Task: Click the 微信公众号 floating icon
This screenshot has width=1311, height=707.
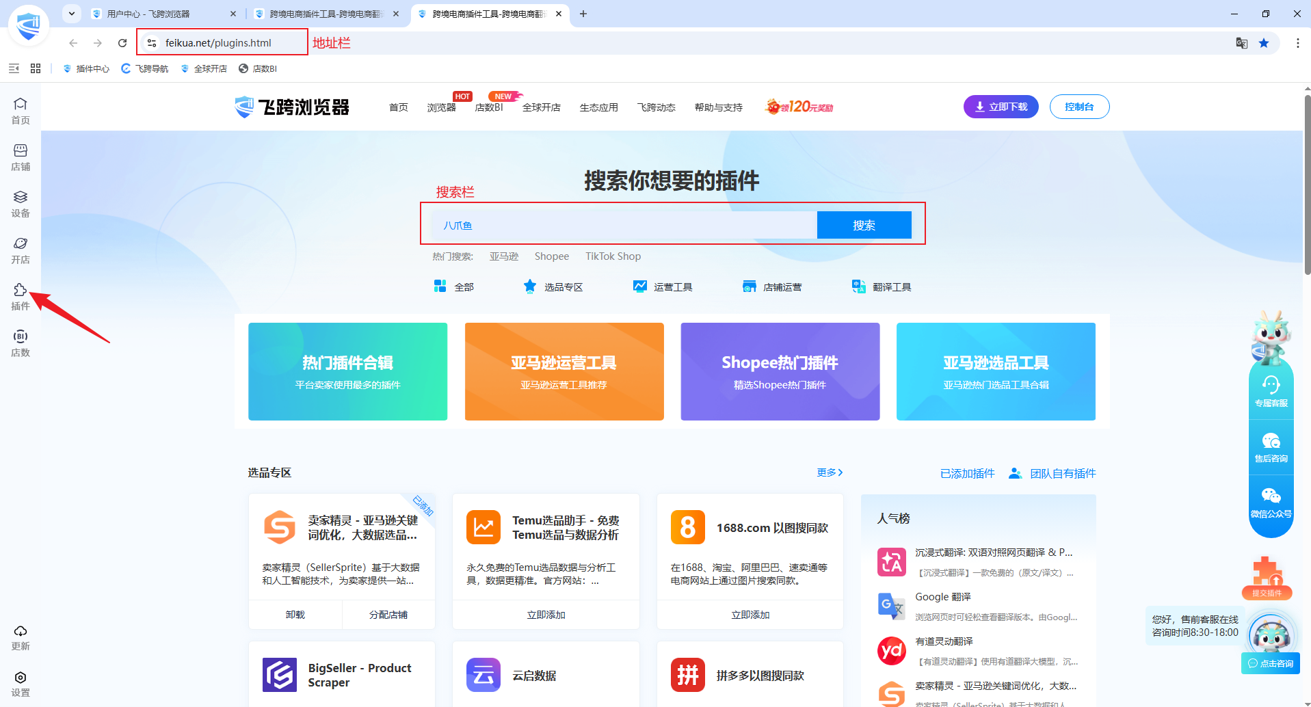Action: (1271, 503)
